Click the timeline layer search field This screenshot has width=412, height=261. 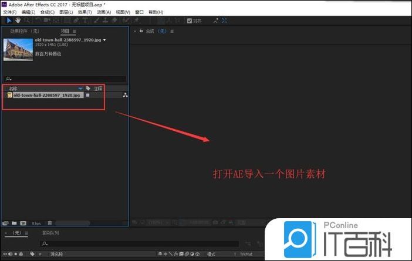coord(140,243)
